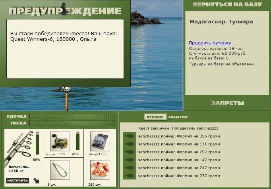Screen dimensions: 271x189
Task: Click the Формио на 356 грамм entry
Action: click(x=179, y=136)
